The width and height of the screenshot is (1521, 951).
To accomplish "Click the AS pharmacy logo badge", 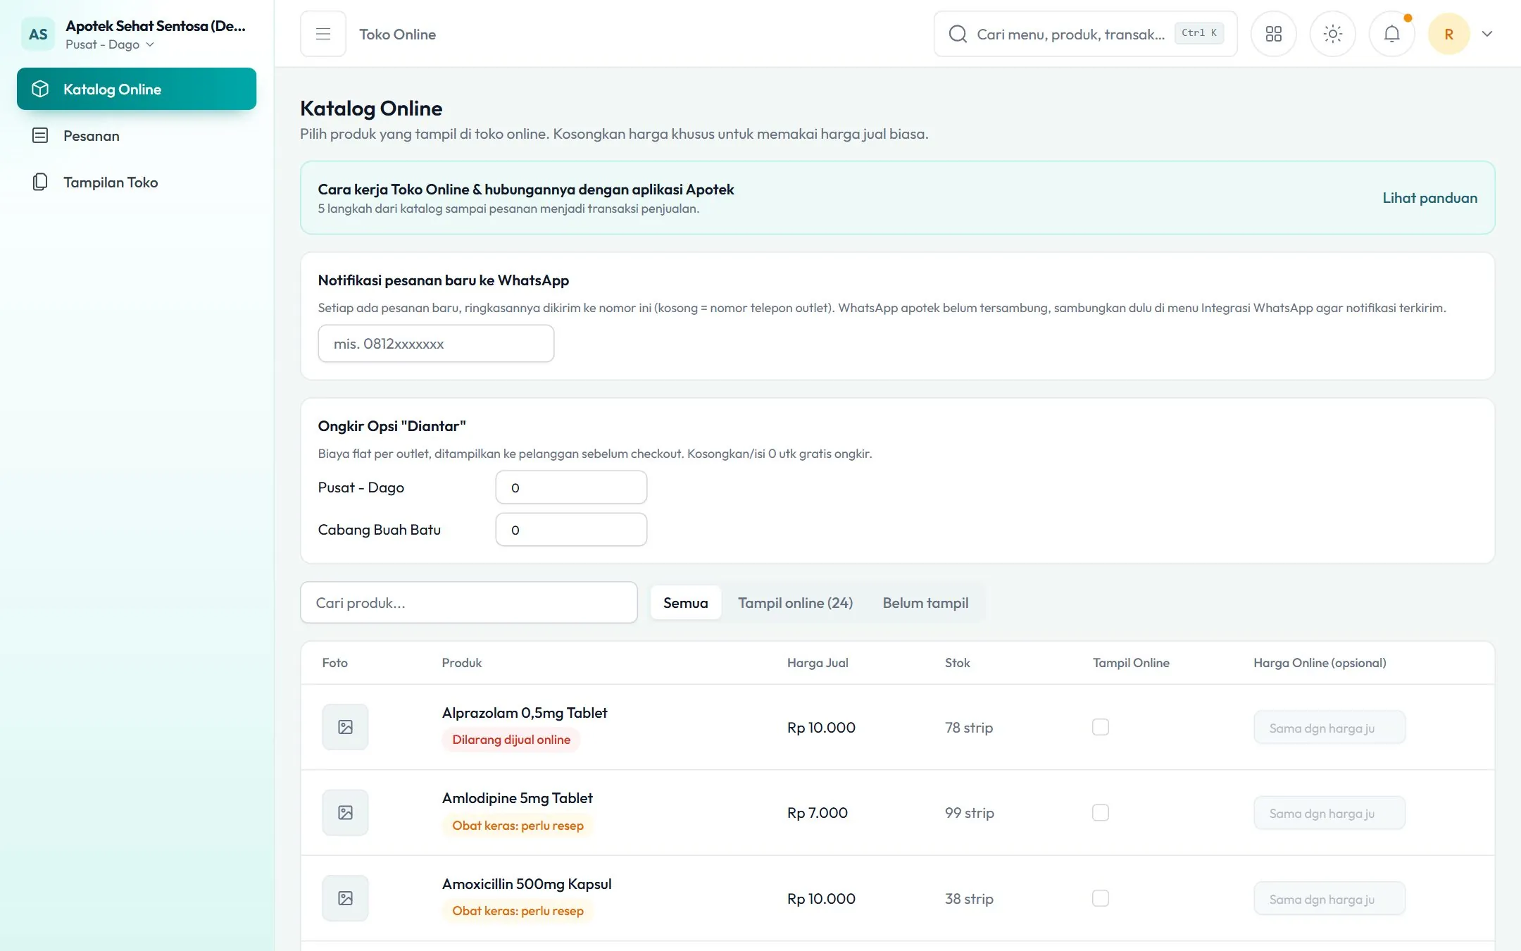I will point(38,34).
